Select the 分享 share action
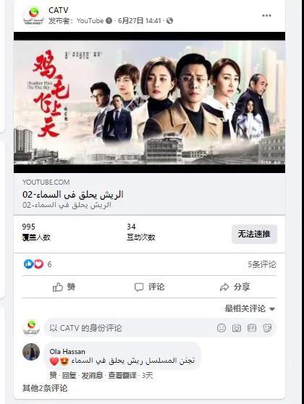The width and height of the screenshot is (304, 404). [235, 287]
